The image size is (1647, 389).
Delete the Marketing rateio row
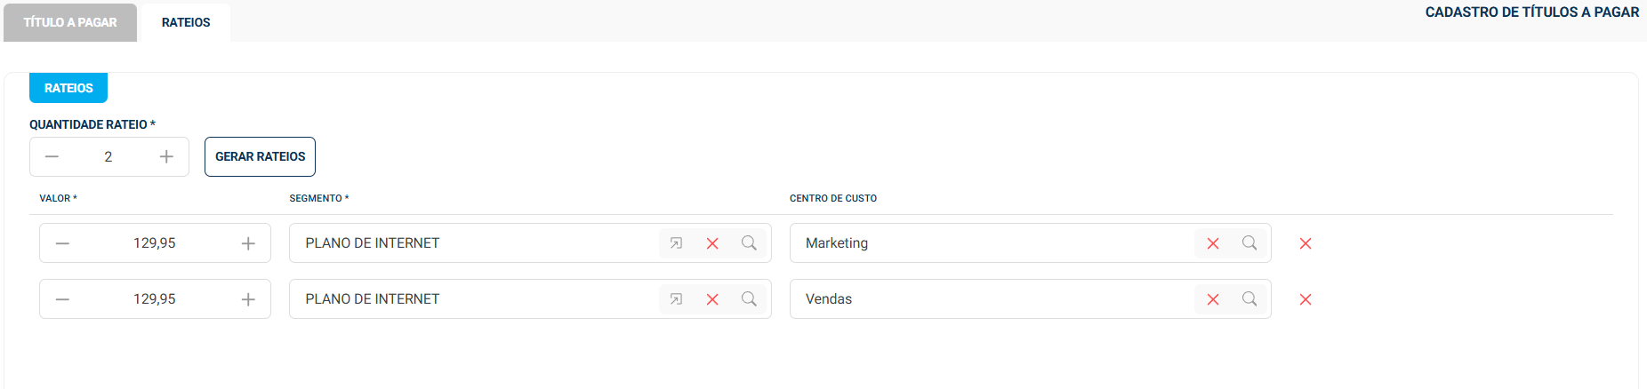pos(1306,243)
